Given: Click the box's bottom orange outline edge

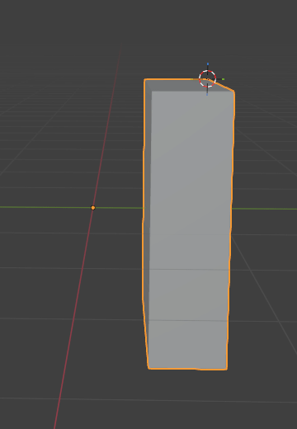Looking at the screenshot, I should coord(187,369).
